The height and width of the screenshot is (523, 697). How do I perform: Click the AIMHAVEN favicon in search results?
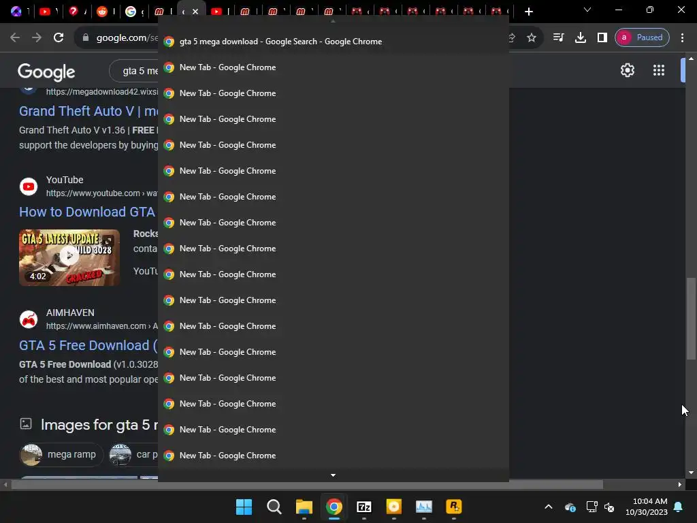[29, 319]
